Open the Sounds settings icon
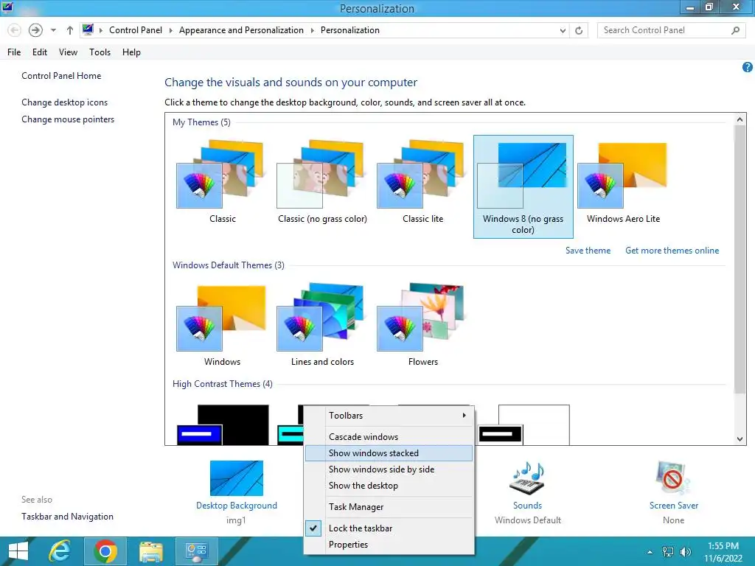 coord(527,478)
